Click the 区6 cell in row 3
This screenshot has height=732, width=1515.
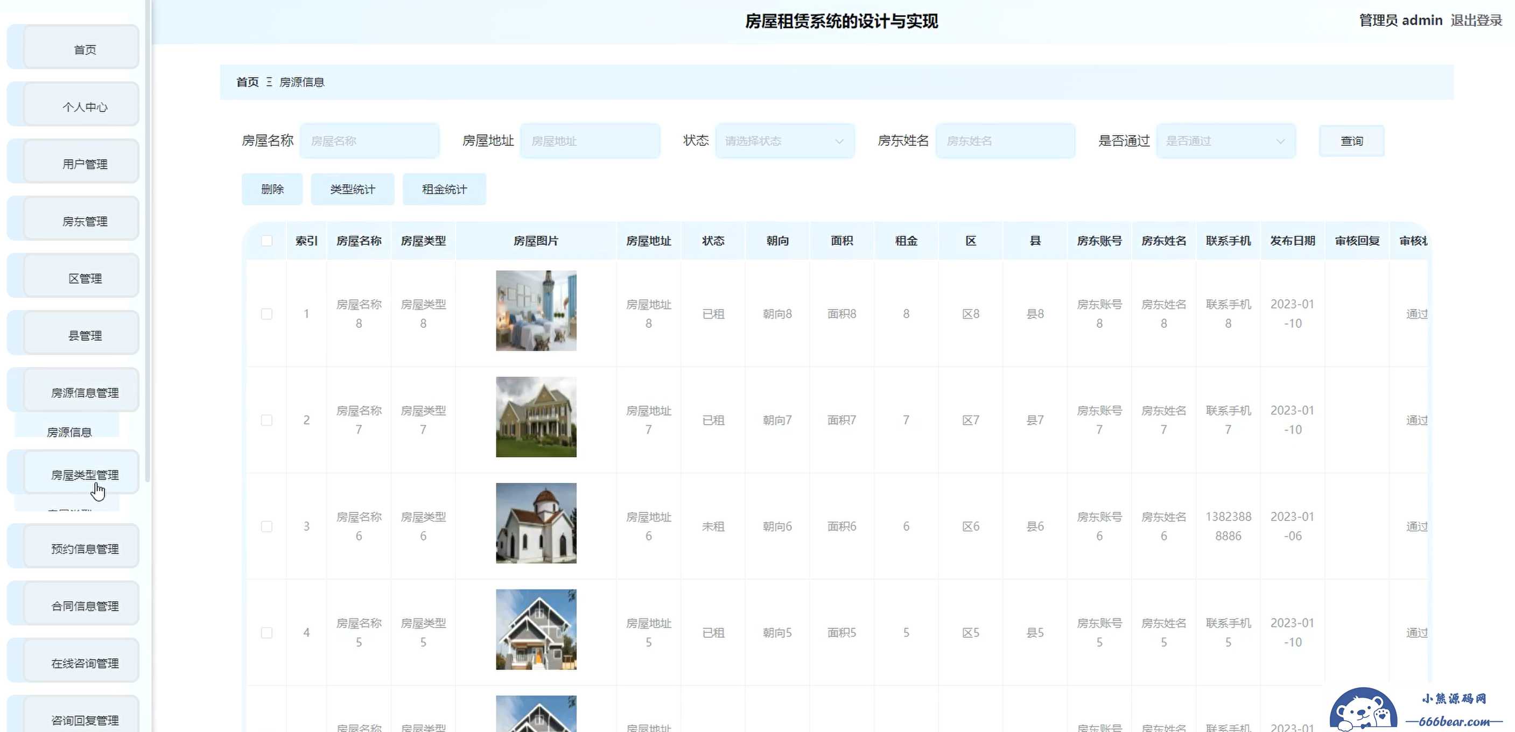[970, 526]
